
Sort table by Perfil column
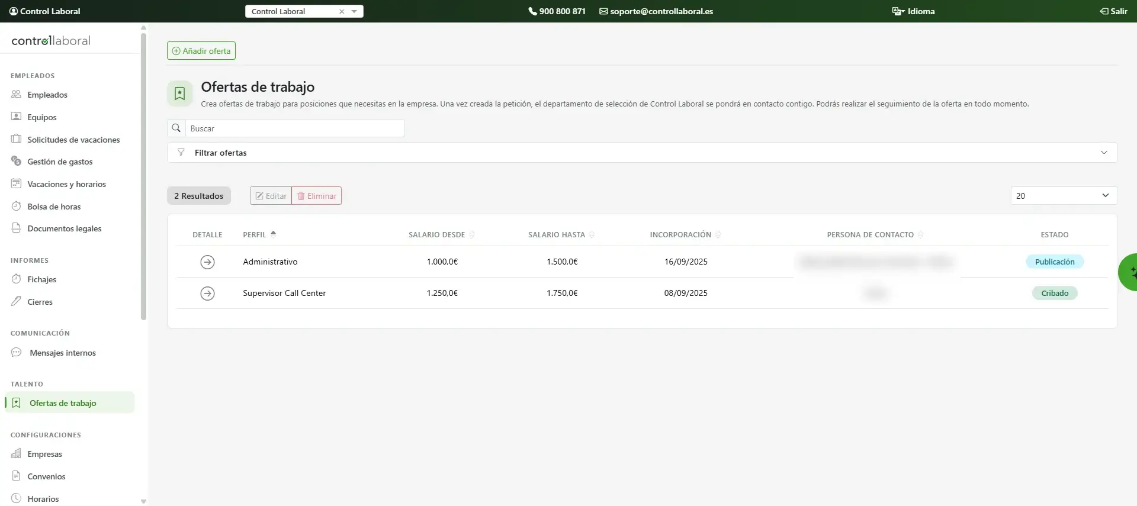[x=259, y=234]
